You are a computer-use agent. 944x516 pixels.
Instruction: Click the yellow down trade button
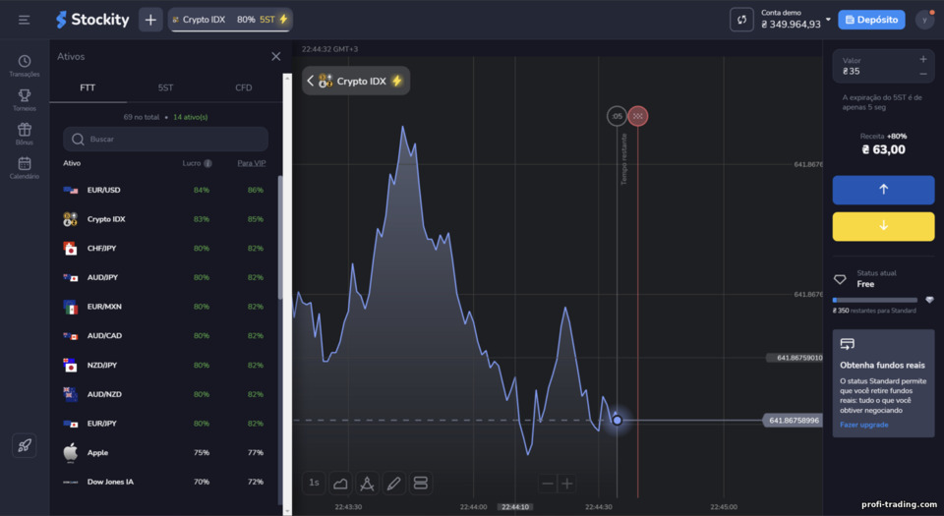point(883,226)
